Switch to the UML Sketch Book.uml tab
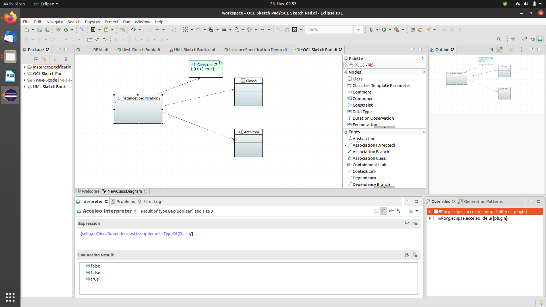Image resolution: width=546 pixels, height=307 pixels. 192,49
